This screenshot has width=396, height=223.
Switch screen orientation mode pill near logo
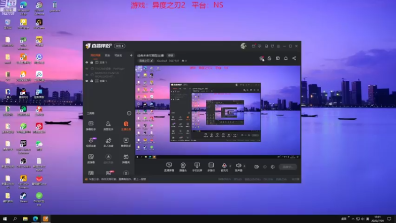click(x=120, y=46)
